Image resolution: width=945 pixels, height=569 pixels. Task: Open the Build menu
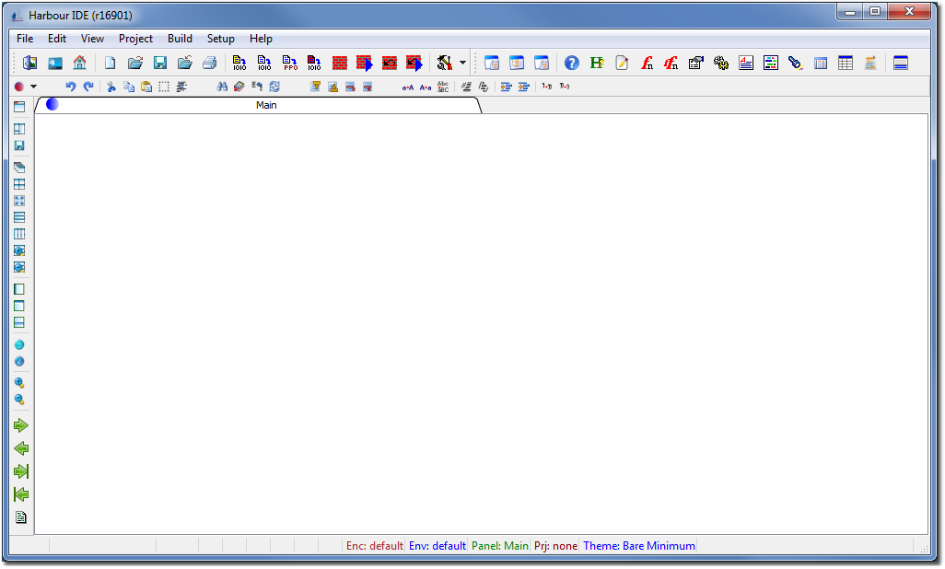(x=180, y=39)
